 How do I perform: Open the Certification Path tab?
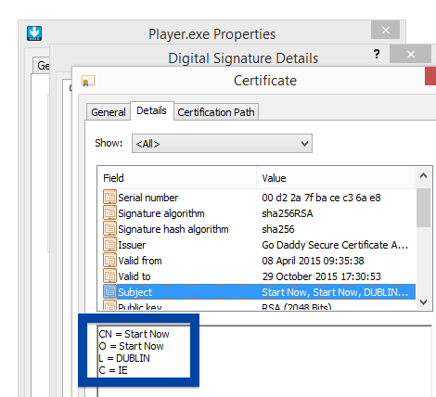pos(216,112)
